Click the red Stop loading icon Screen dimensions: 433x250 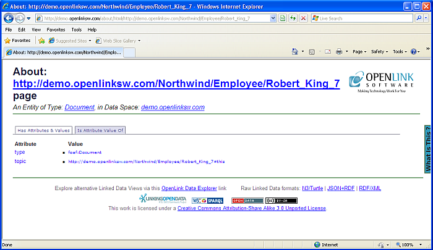303,19
